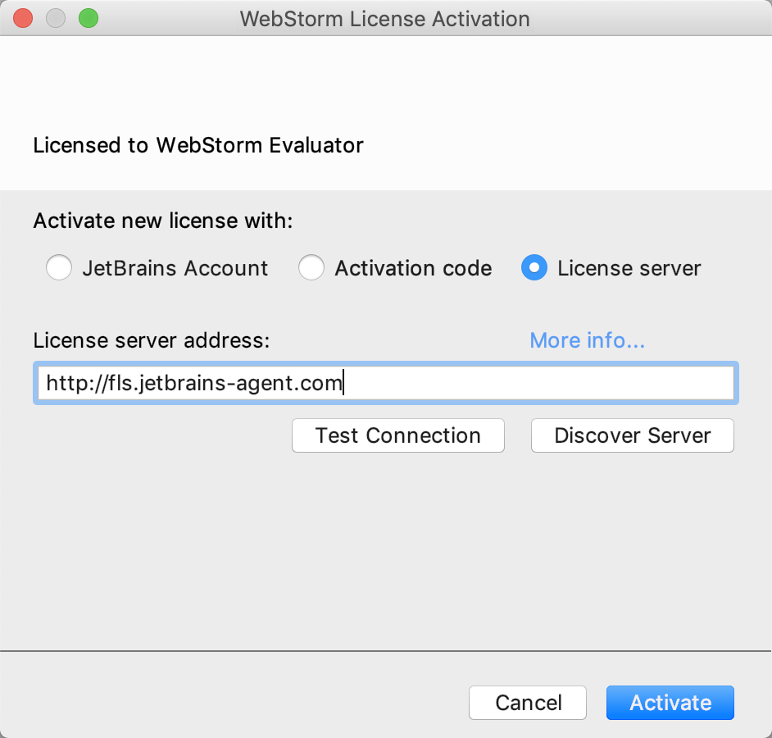
Task: Click the Licensed to WebStorm Evaluator text
Action: pos(198,145)
